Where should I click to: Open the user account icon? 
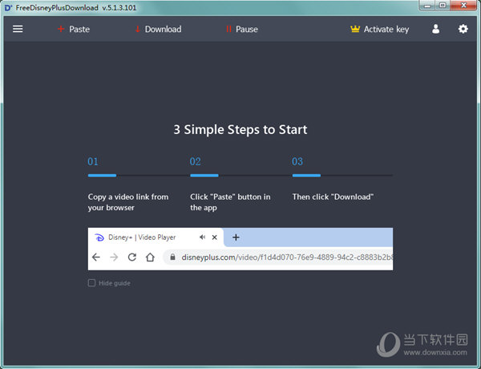coord(435,29)
